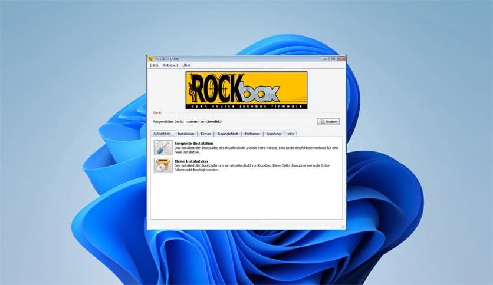Viewport: 493px width, 285px height.
Task: Click the <none> device value
Action: (192, 121)
